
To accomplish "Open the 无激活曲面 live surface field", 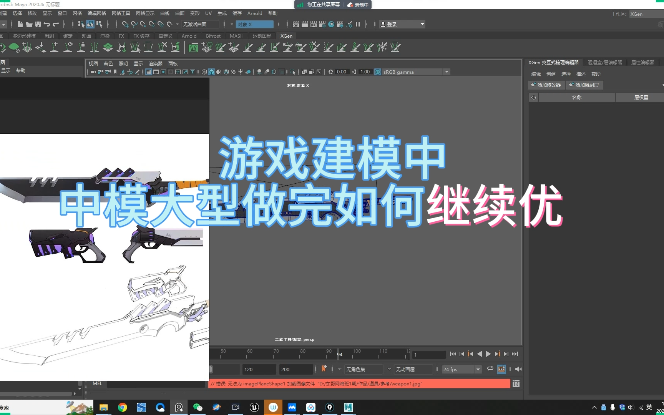I will point(200,24).
